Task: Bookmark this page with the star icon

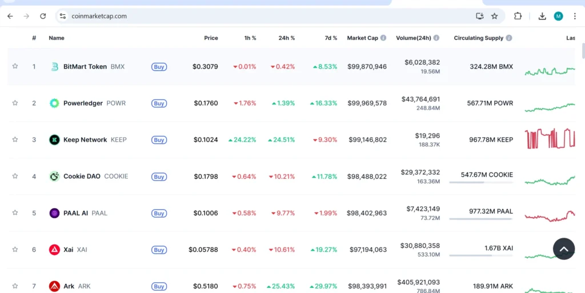Action: point(494,16)
